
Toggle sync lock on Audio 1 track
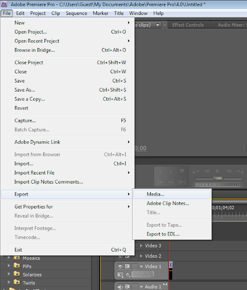click(x=127, y=287)
